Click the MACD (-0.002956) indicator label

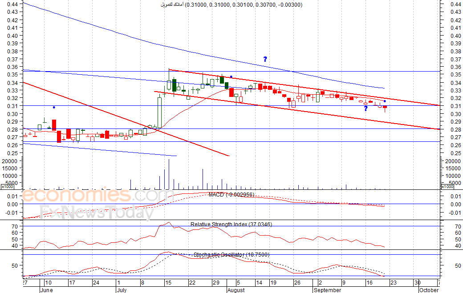(231, 195)
